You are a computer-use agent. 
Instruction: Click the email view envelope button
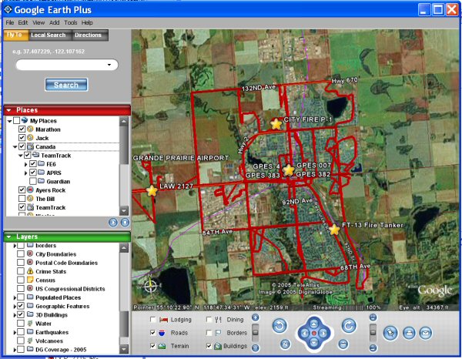(426, 334)
